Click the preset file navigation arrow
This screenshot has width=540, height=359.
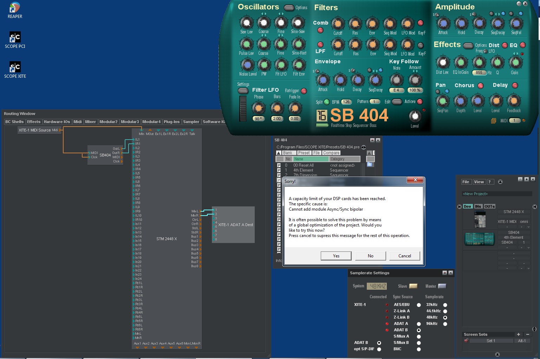[363, 147]
